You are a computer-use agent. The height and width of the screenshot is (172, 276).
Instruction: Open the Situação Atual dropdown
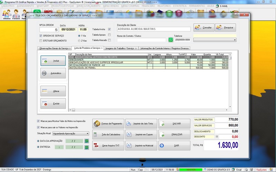tap(71, 133)
